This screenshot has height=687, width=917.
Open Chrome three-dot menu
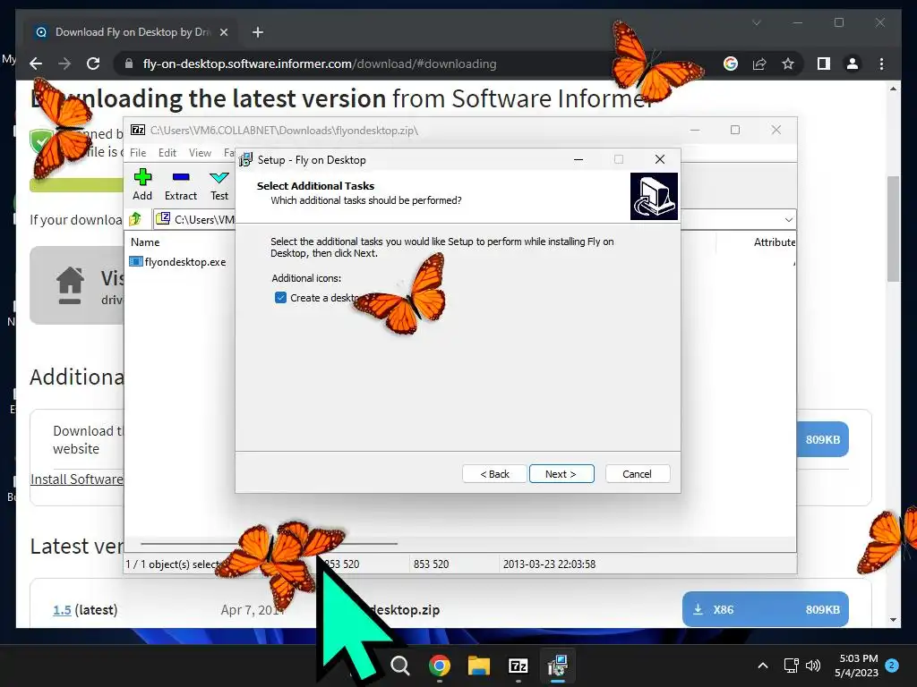coord(882,64)
